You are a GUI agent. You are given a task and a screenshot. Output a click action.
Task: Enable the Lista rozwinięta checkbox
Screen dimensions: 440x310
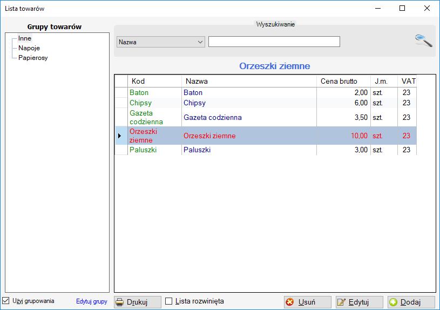pyautogui.click(x=168, y=301)
